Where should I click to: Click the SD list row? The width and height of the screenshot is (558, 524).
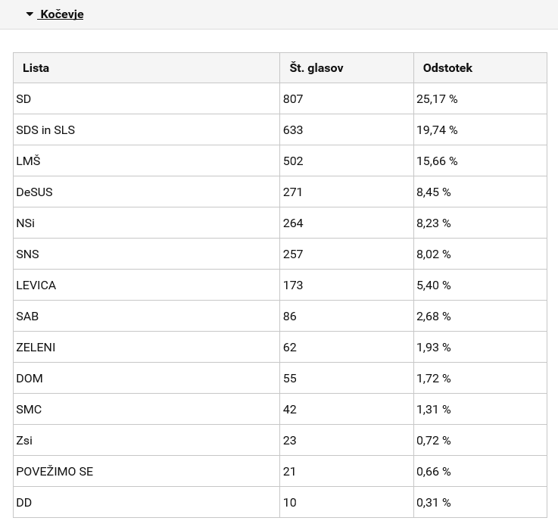[x=280, y=98]
